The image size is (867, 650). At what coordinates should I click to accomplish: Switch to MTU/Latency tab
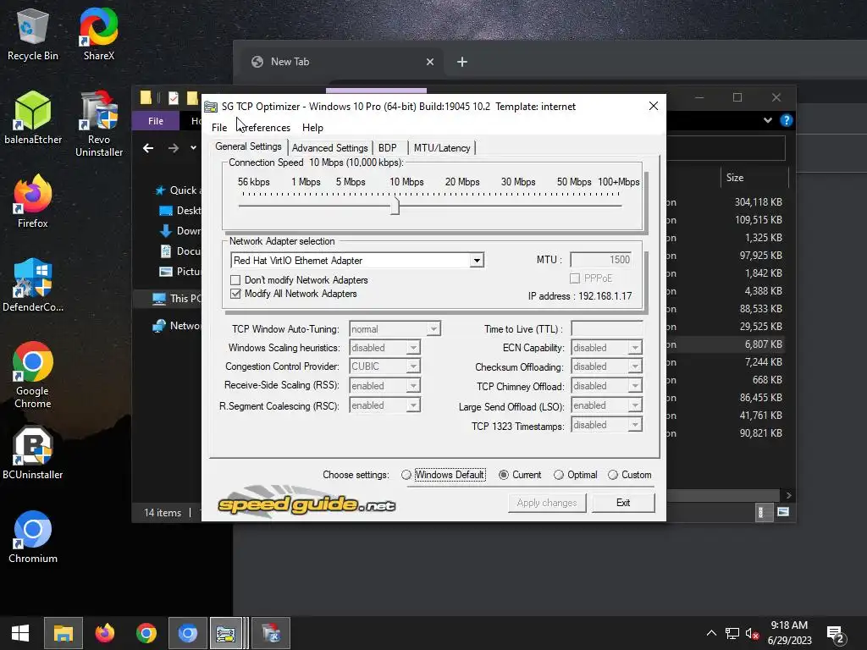coord(442,148)
